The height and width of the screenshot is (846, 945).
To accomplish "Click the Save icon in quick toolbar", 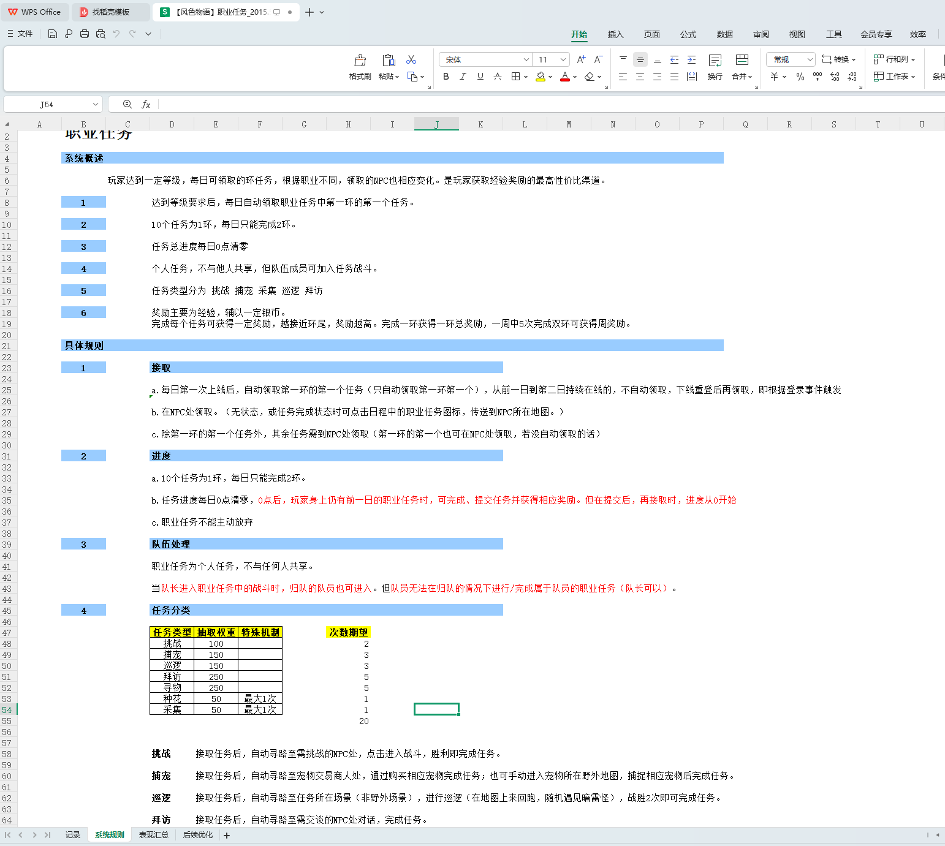I will pos(53,34).
